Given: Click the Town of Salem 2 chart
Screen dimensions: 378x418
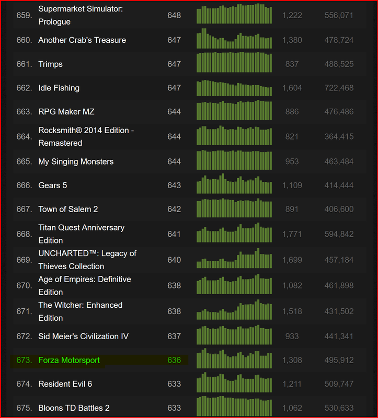Looking at the screenshot, I should point(234,207).
